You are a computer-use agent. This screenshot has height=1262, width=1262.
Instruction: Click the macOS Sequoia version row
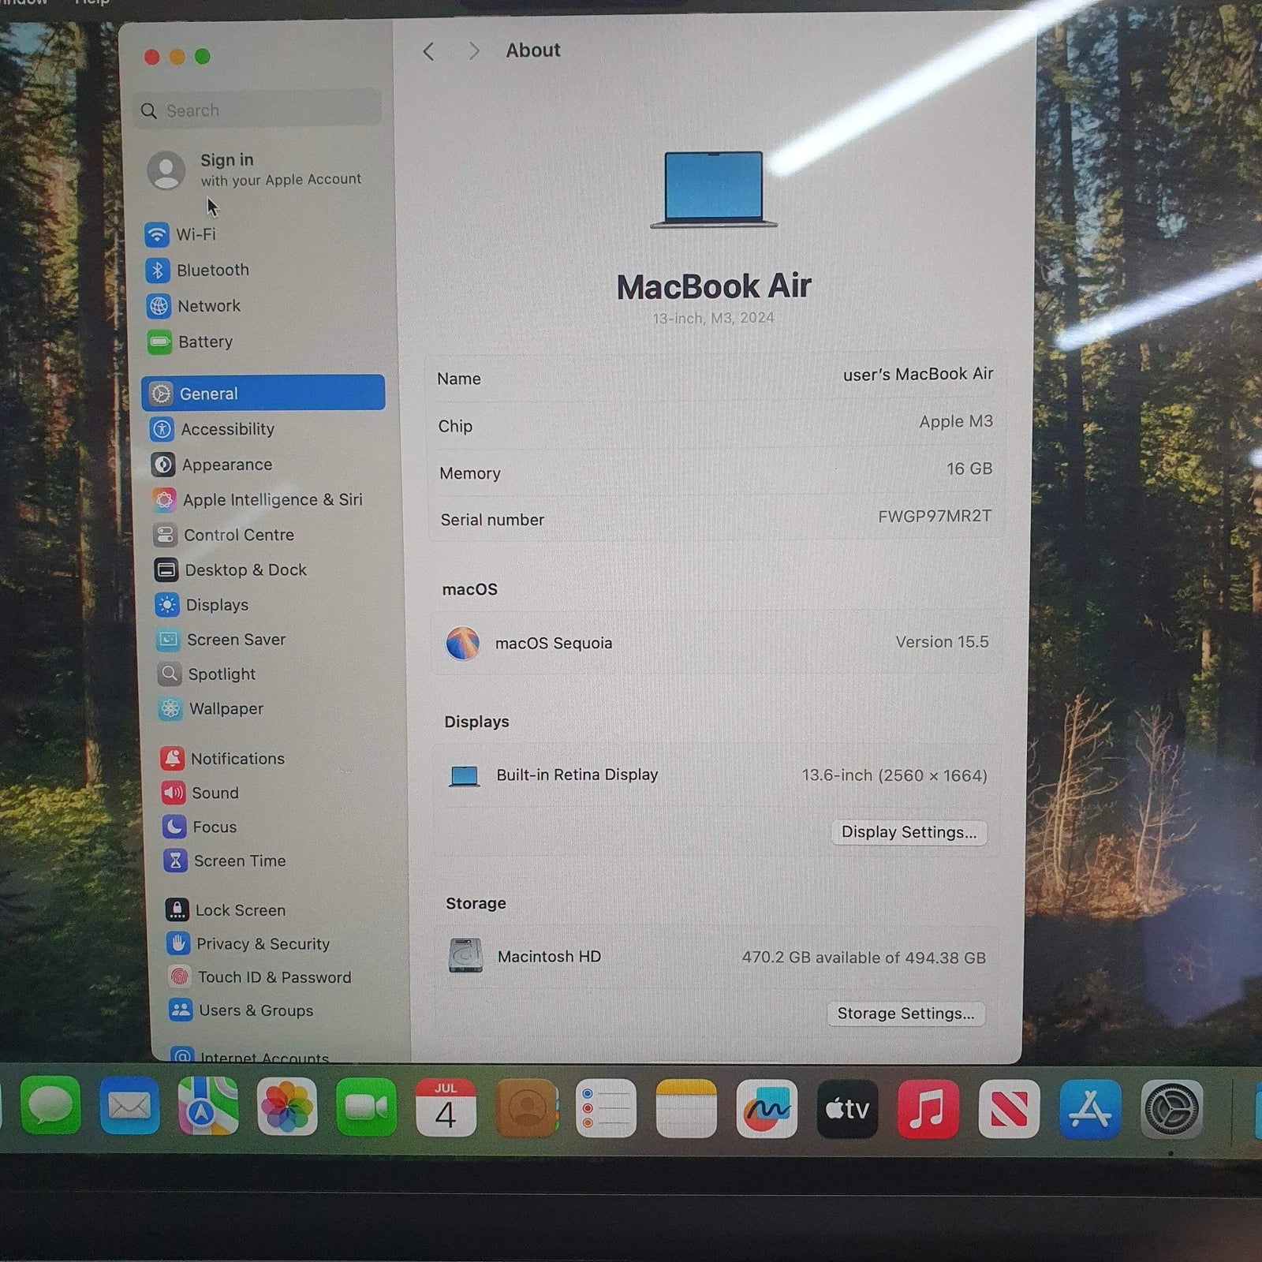pyautogui.click(x=715, y=643)
